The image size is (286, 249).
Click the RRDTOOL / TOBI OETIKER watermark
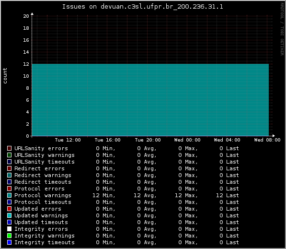click(x=282, y=29)
